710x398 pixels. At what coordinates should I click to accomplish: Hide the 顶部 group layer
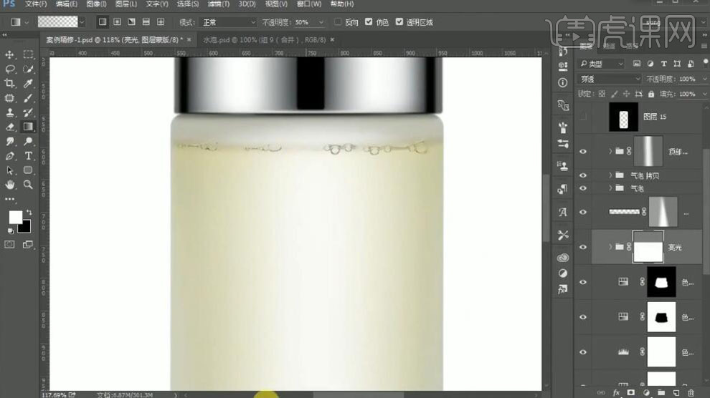[x=583, y=151]
